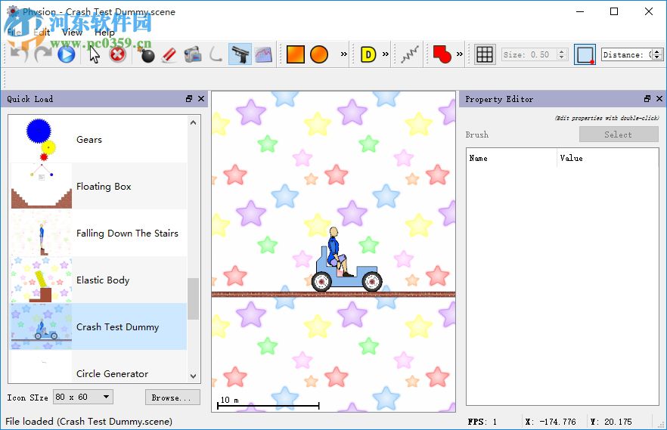Float the Quick Load panel
Viewport: 667px width, 430px height.
(189, 98)
